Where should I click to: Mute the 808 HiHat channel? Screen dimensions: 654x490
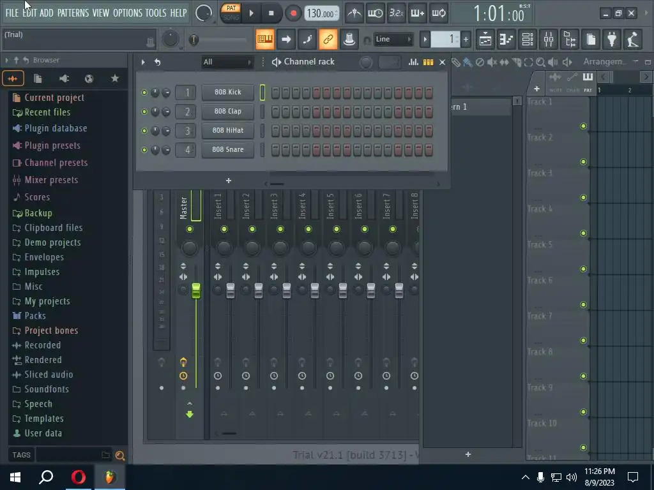tap(144, 131)
